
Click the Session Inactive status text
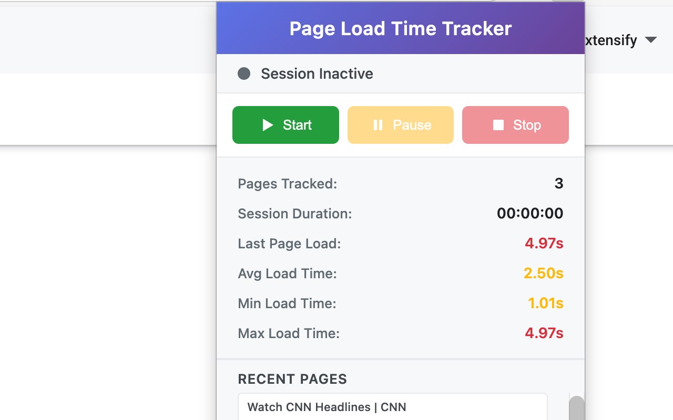(x=317, y=73)
